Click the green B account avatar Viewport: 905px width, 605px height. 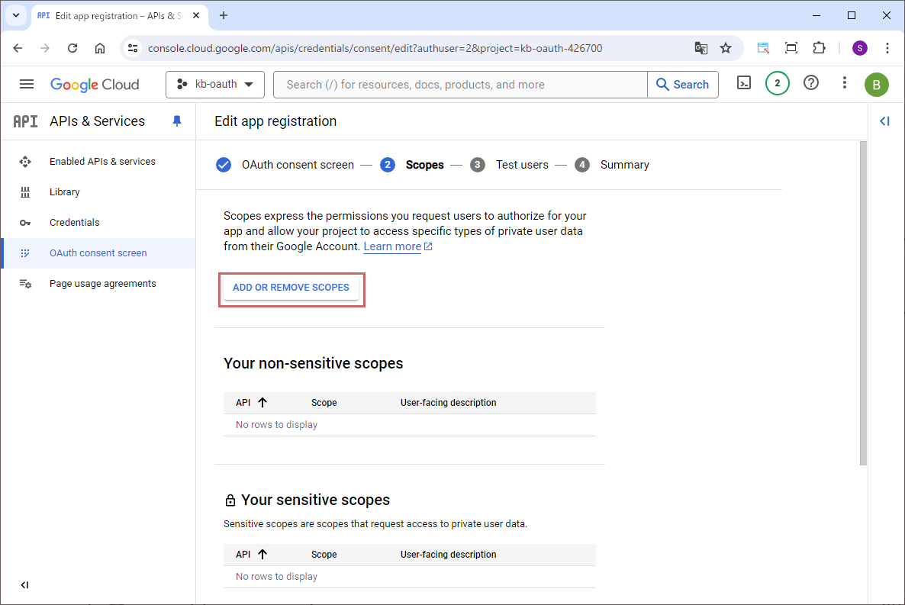(x=876, y=85)
